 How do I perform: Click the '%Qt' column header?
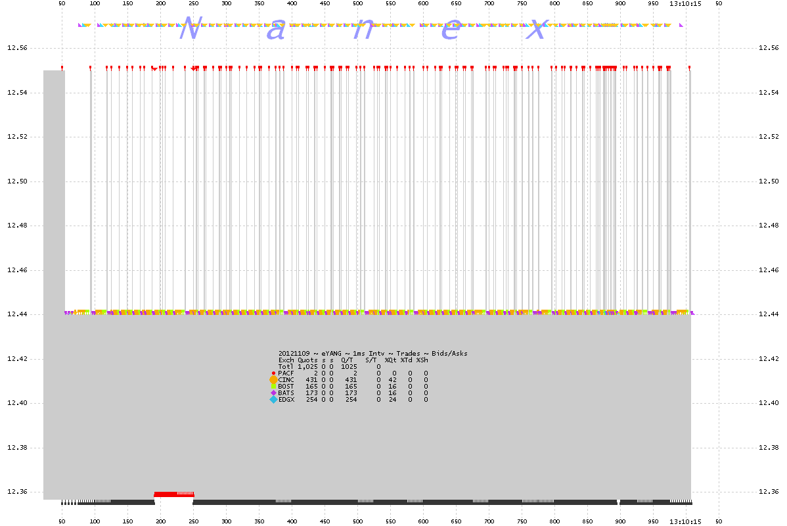[390, 360]
